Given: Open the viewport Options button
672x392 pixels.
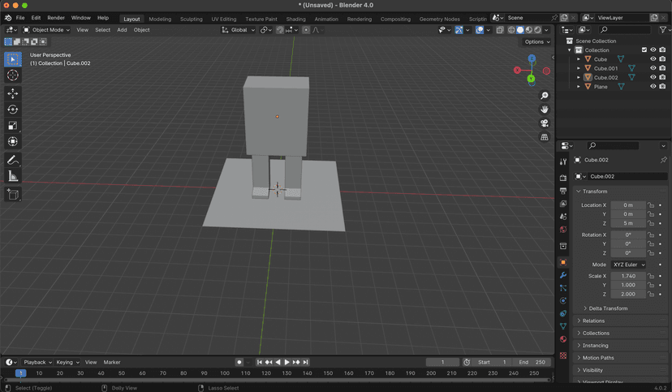Looking at the screenshot, I should pos(537,42).
